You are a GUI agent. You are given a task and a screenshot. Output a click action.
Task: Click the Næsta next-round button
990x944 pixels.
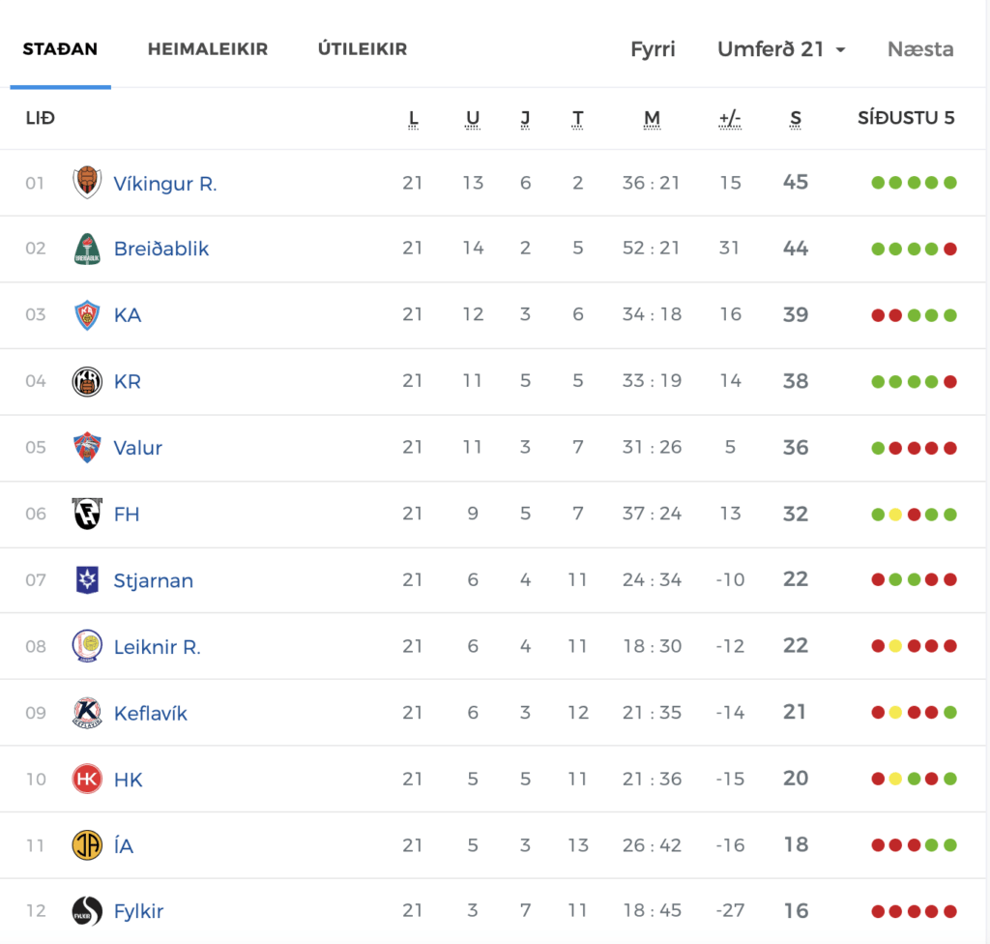coord(920,49)
